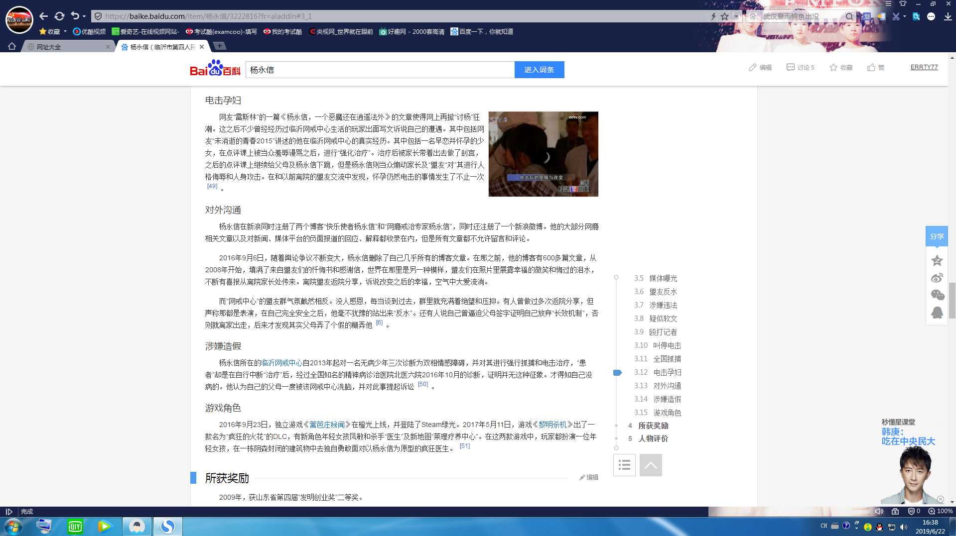Open the browser home page icon
The image size is (956, 536).
[x=12, y=46]
